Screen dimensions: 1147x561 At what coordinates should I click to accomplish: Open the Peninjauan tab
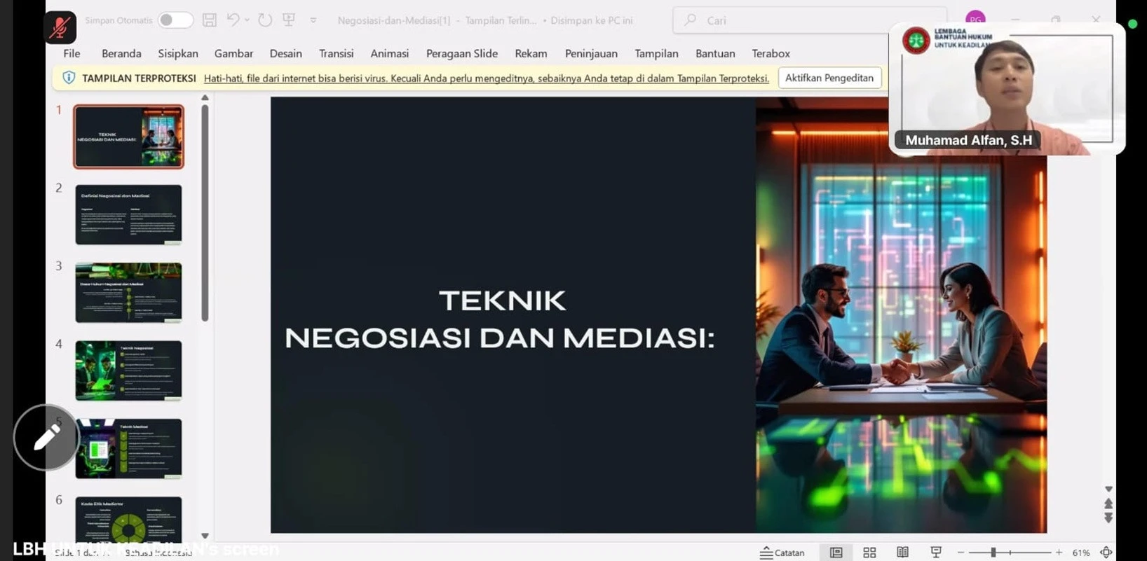pos(591,53)
